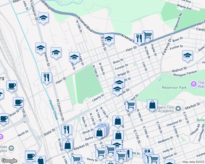205x164 pixels.
Task: Click the Reservoir Park label
Action: coord(174,87)
